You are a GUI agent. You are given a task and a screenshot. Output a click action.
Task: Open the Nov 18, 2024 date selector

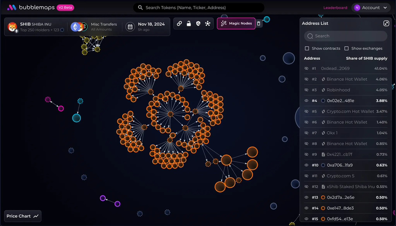click(x=146, y=27)
